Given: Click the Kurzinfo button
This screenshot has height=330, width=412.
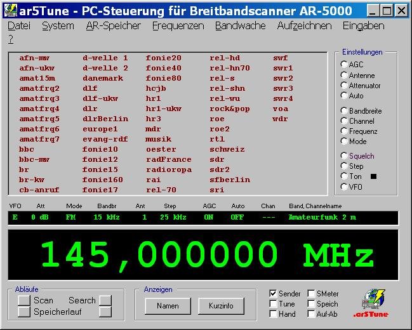Looking at the screenshot, I should click(221, 306).
